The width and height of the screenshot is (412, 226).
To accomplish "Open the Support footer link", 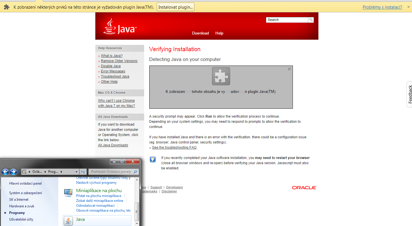I will pos(156,187).
